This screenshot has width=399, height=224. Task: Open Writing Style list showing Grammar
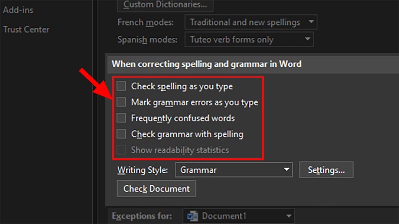[228, 170]
